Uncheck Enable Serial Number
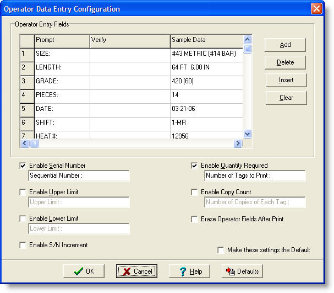Screen dimensions: 334x293 click(x=23, y=166)
